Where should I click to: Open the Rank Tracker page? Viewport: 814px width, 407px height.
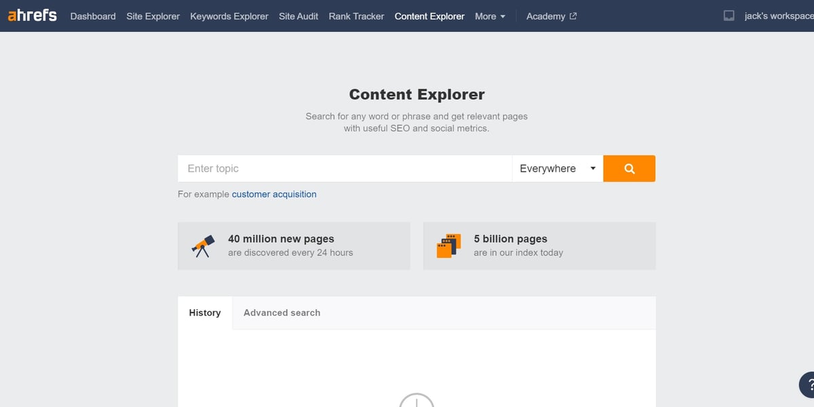click(356, 16)
